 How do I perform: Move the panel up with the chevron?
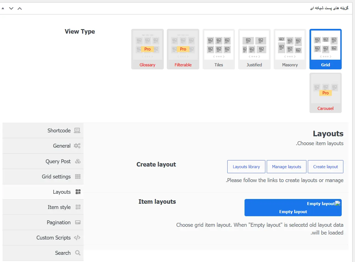coord(20,8)
